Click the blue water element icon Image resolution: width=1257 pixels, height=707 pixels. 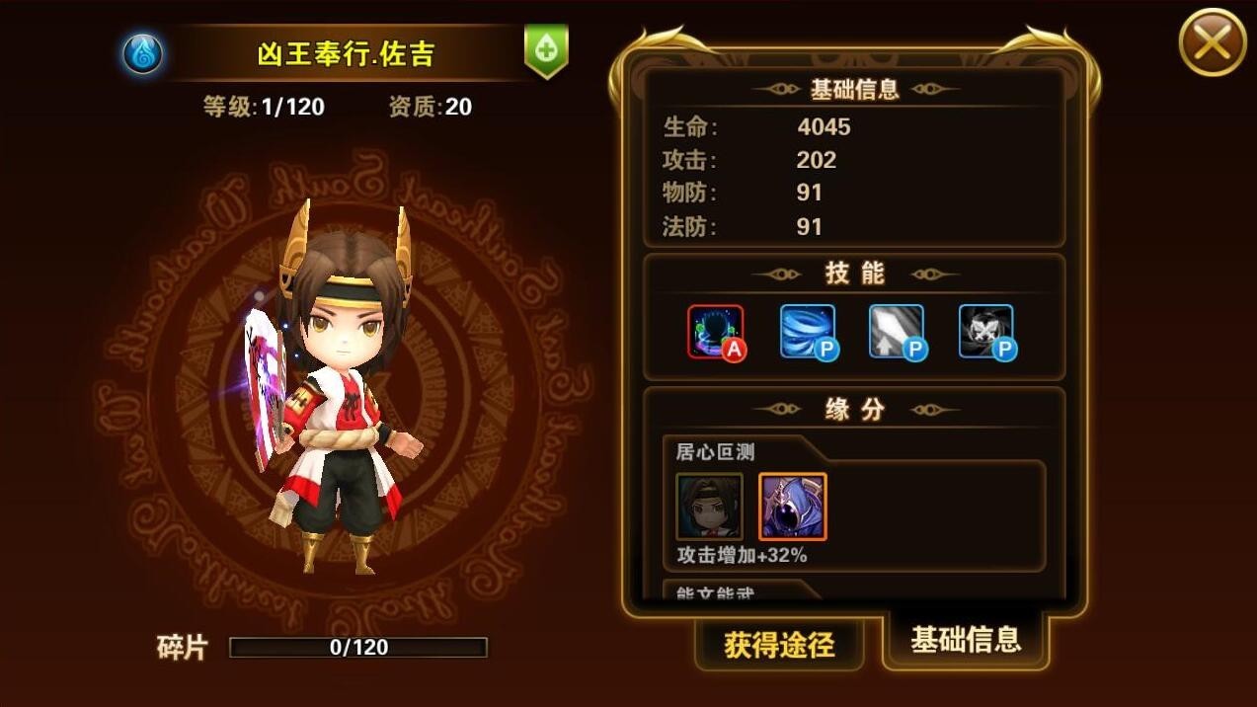pos(143,53)
